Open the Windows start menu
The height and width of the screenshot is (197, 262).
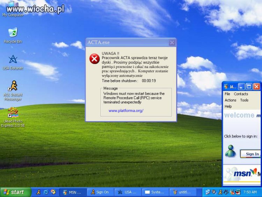(15, 192)
